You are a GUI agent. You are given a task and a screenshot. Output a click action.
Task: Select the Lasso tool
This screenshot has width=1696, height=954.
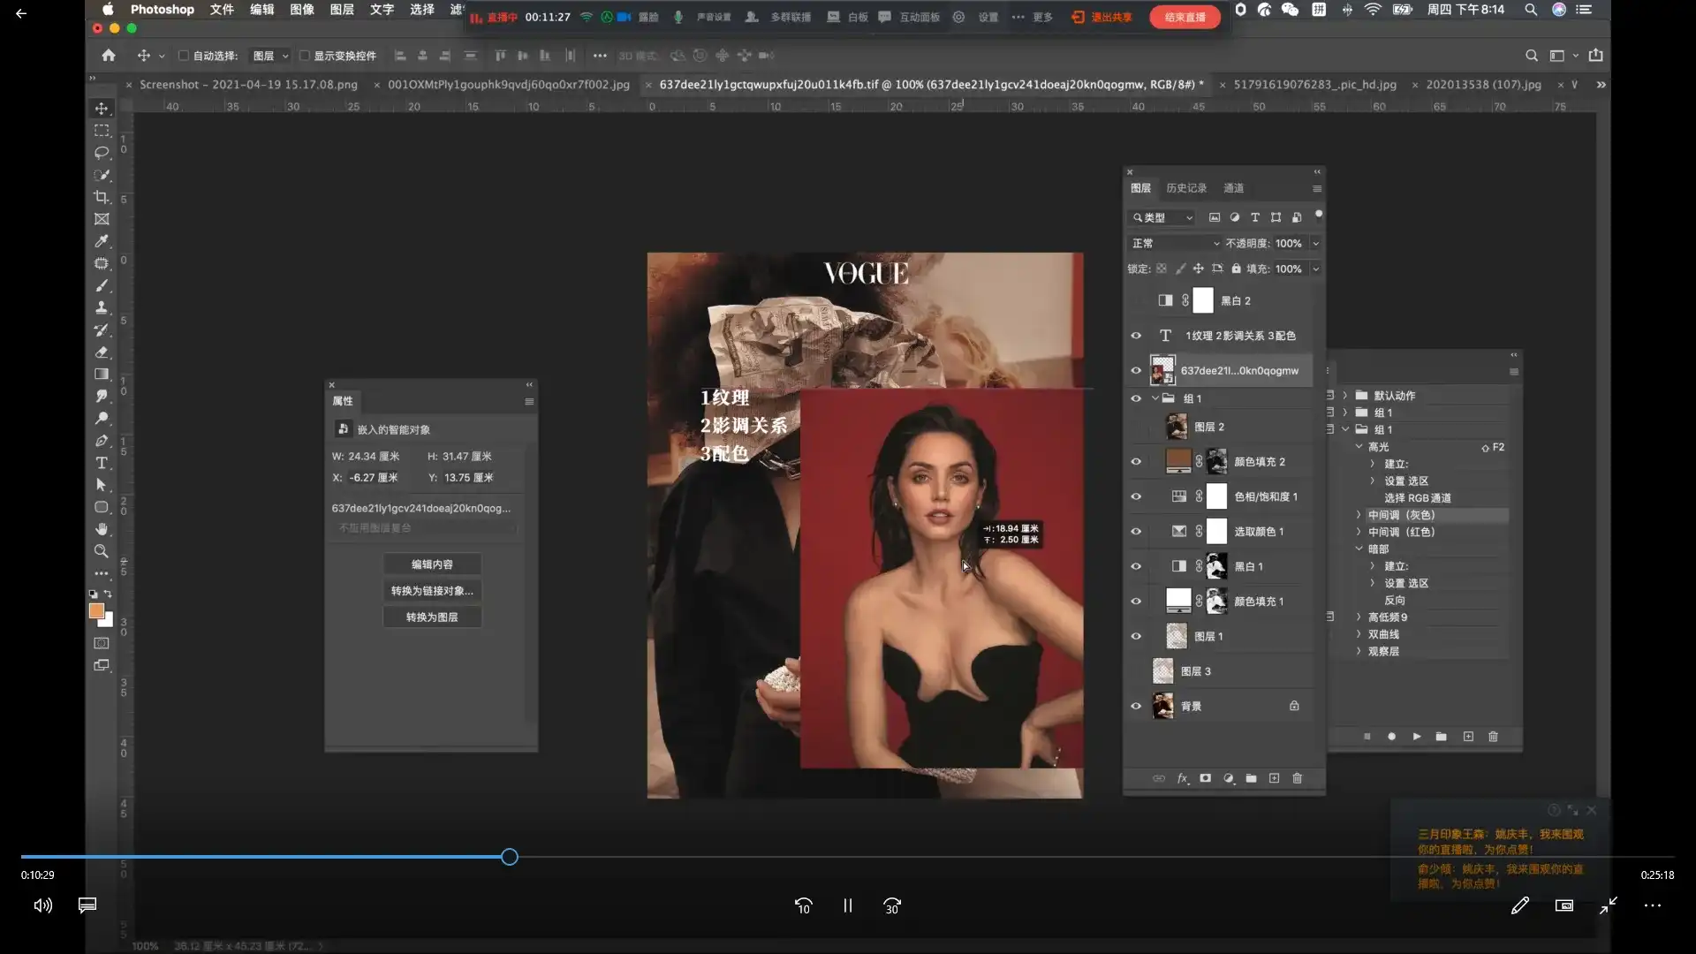click(x=102, y=153)
